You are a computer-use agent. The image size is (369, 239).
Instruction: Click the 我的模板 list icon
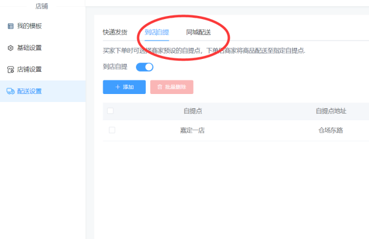[10, 26]
